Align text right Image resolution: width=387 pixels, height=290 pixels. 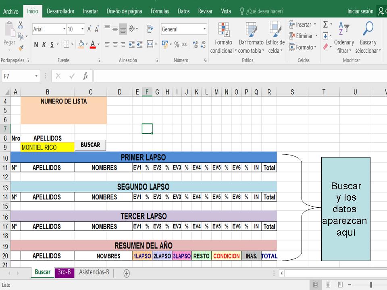123,44
